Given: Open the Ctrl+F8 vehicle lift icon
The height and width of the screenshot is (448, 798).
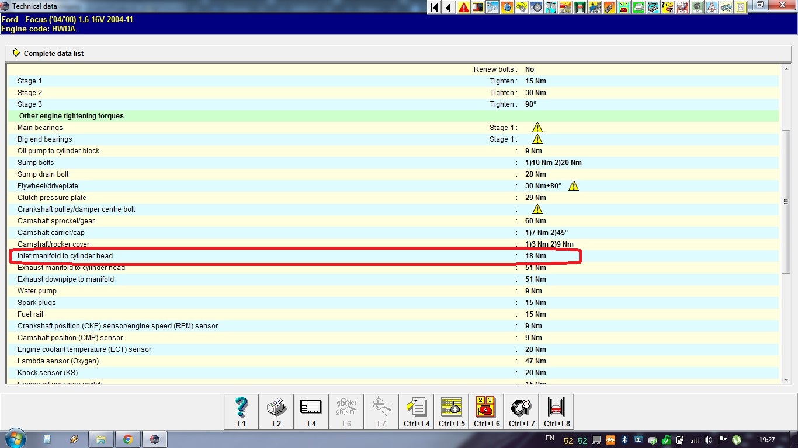Looking at the screenshot, I should (x=557, y=411).
